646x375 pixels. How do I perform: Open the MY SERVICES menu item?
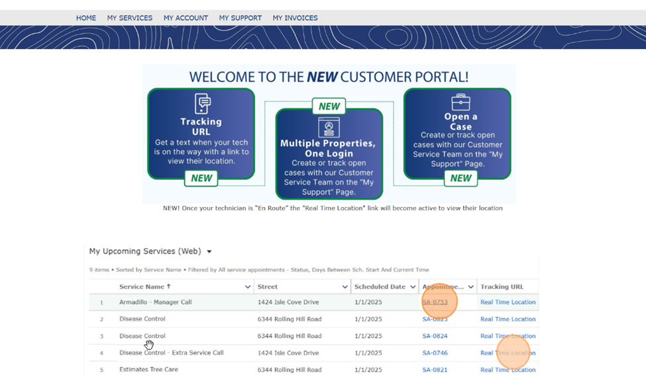click(x=130, y=18)
